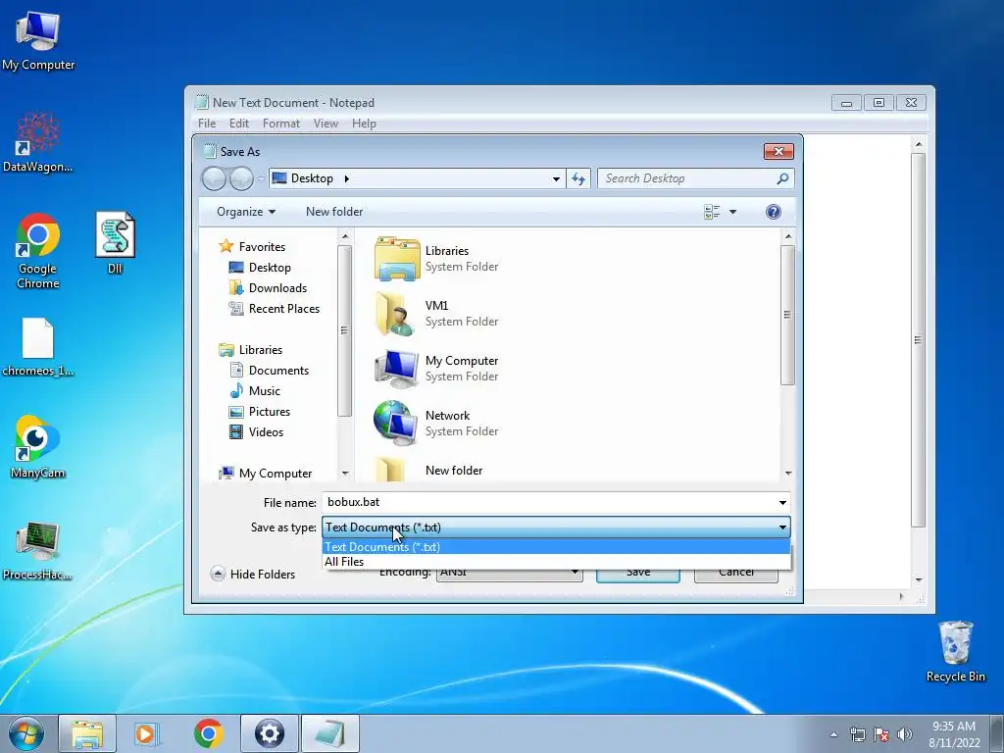Open Documents library in sidebar

pos(269,370)
